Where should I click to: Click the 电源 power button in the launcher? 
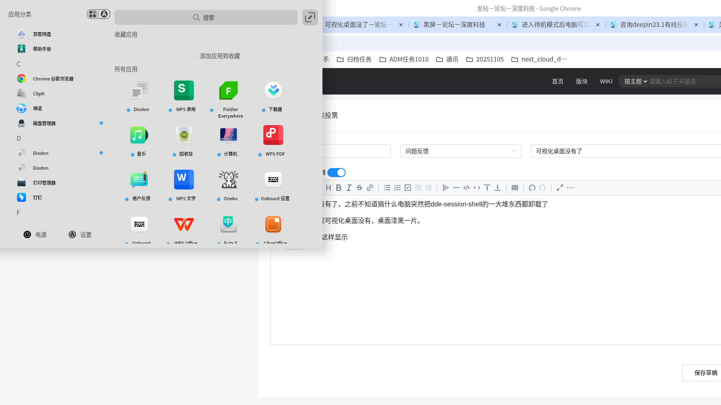(x=35, y=234)
